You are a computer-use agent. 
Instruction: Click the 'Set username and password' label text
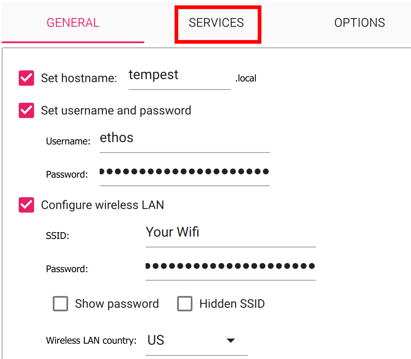(x=116, y=111)
